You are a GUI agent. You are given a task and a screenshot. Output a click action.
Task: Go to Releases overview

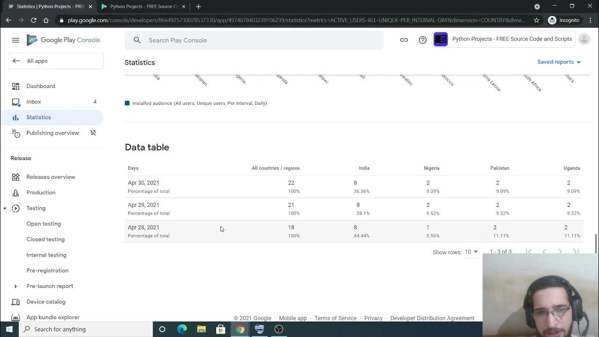point(51,177)
